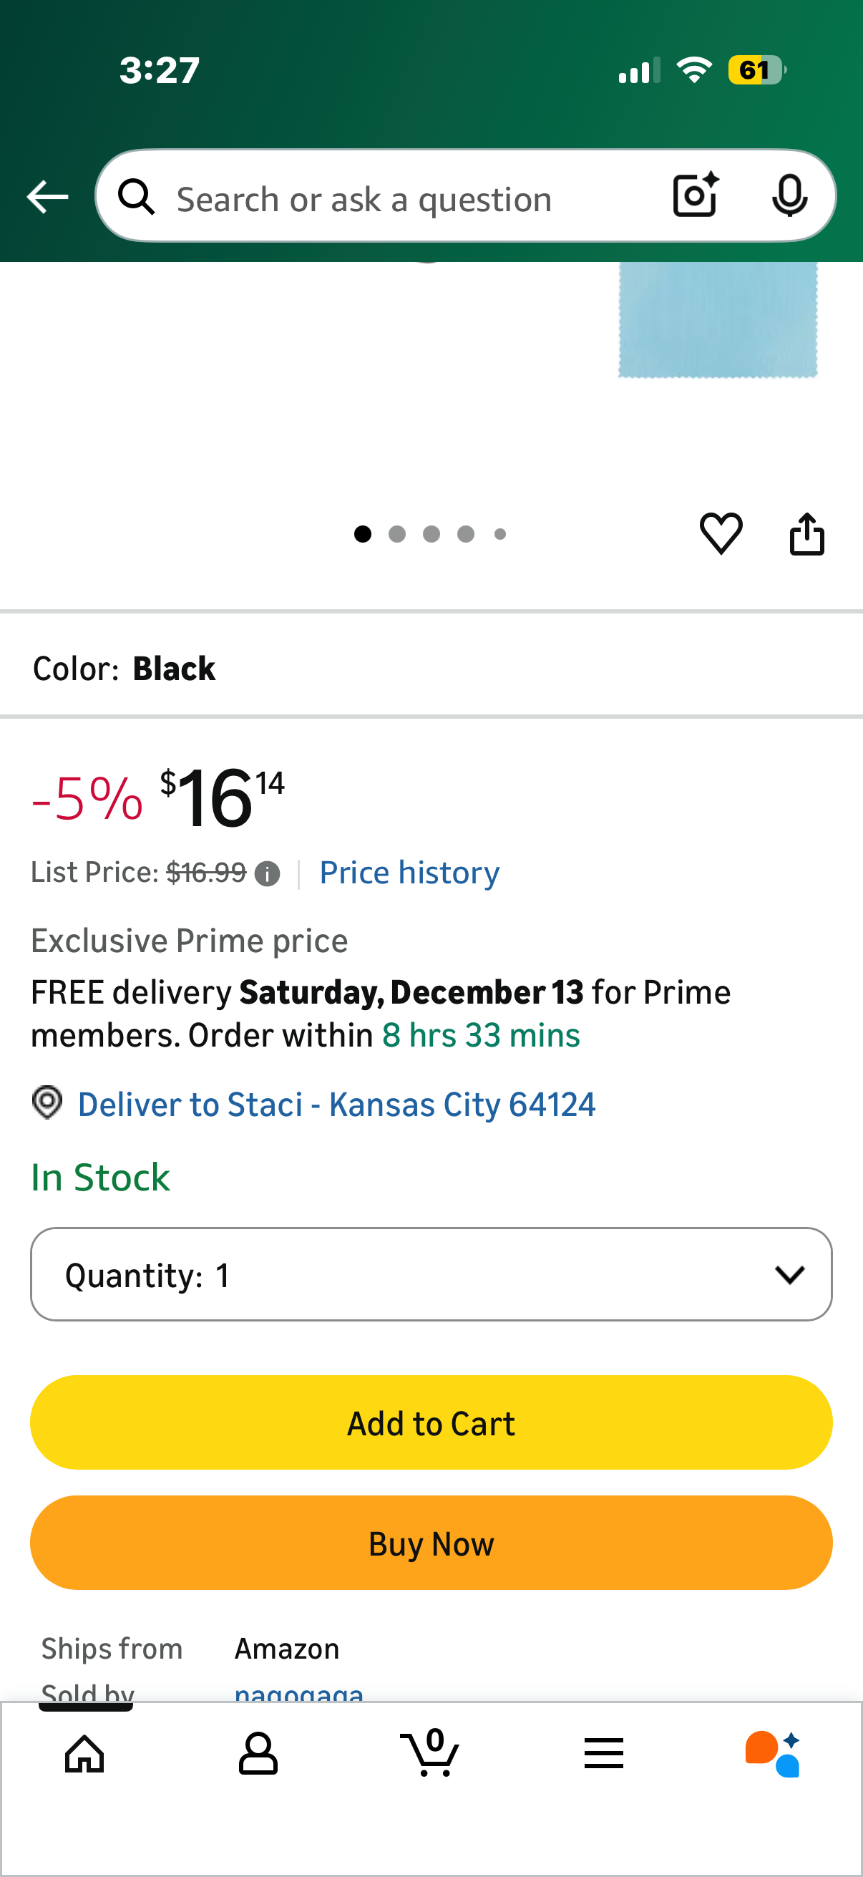The height and width of the screenshot is (1877, 863).
Task: Tap the back arrow icon
Action: 47,198
